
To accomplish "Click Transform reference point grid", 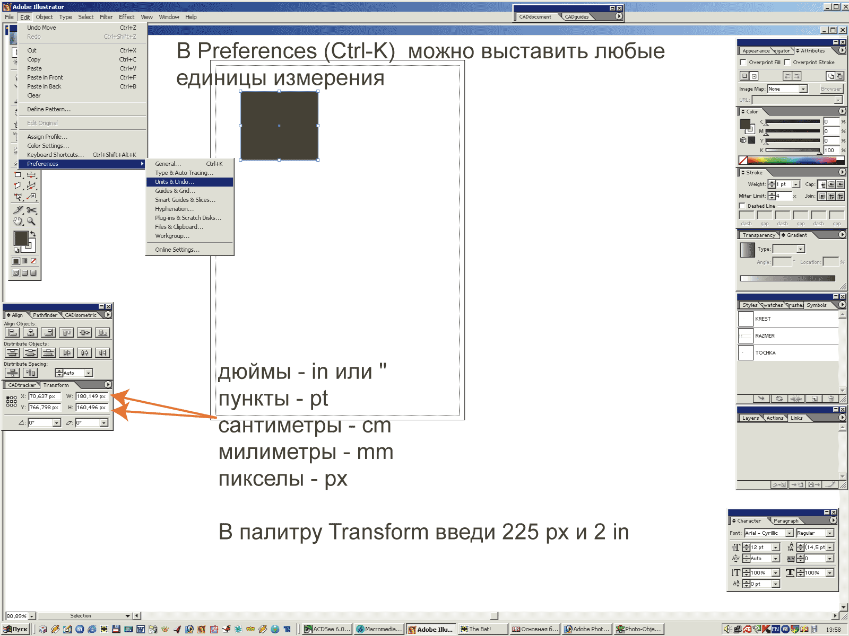I will pos(12,401).
